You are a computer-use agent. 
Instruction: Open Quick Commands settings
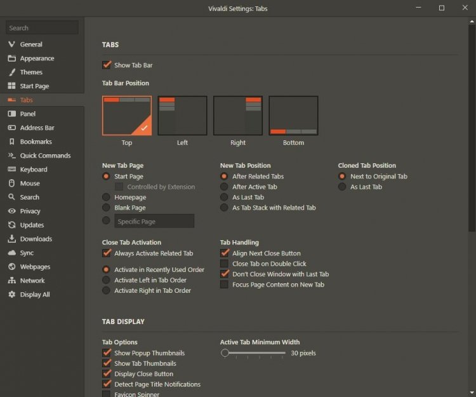[x=45, y=156]
